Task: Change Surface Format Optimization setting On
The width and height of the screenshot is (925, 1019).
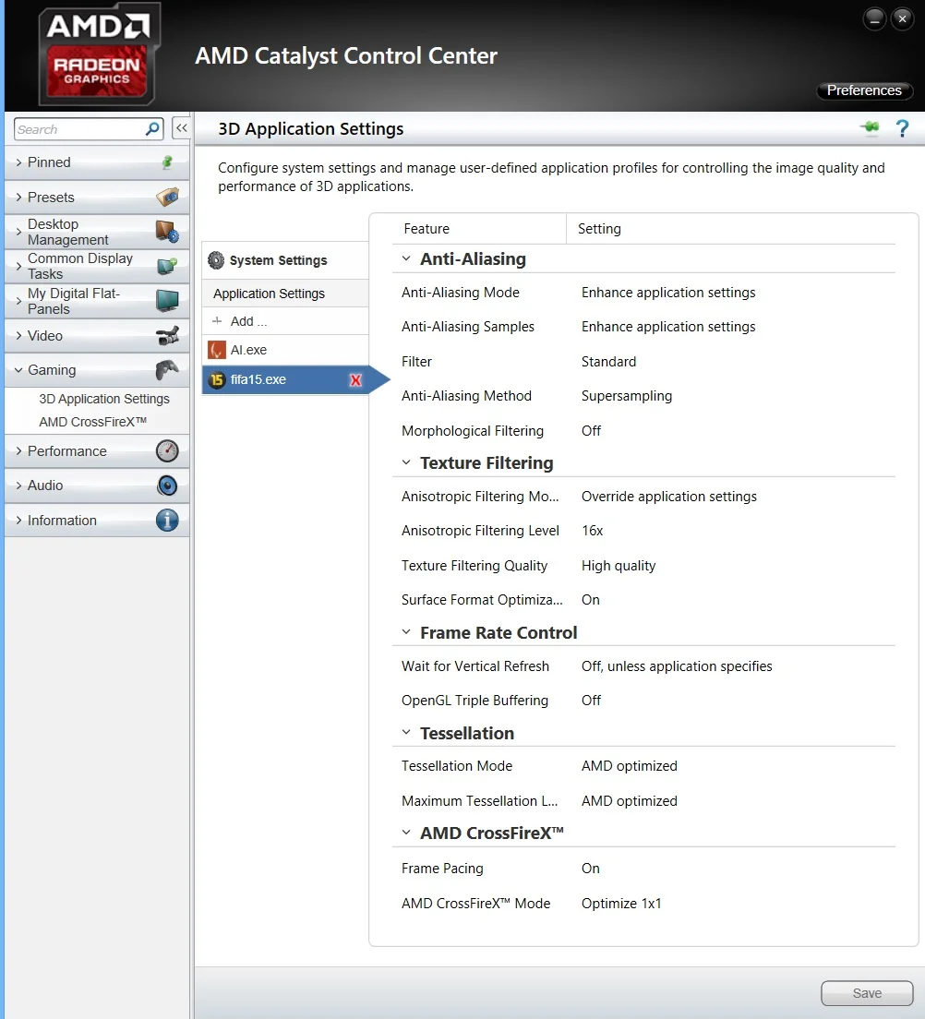Action: point(590,600)
